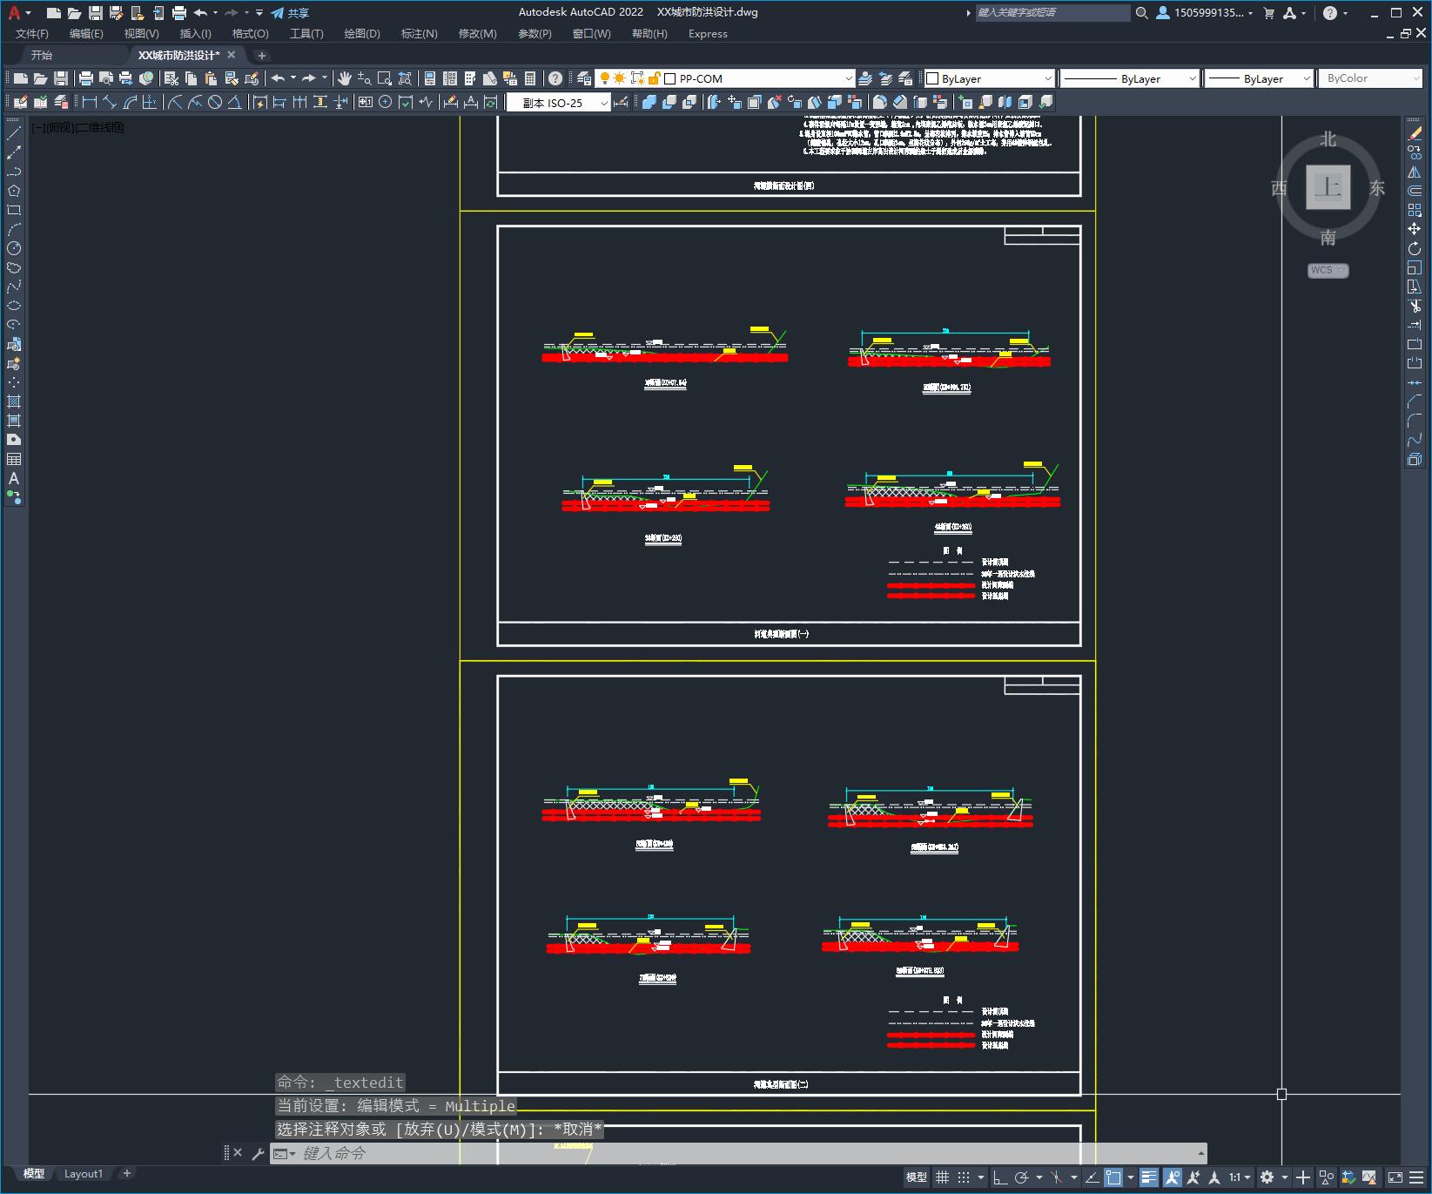Add new drawing tab with plus
1432x1194 pixels.
coord(262,55)
